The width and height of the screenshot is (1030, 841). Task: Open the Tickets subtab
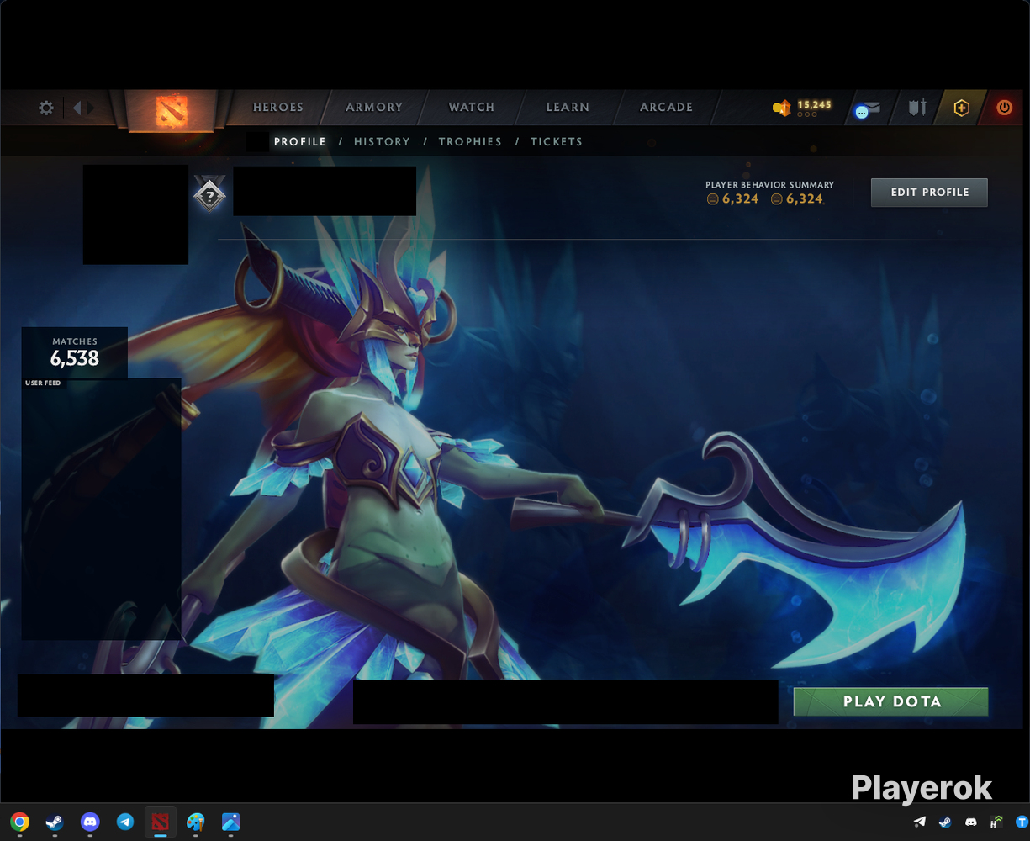click(557, 142)
